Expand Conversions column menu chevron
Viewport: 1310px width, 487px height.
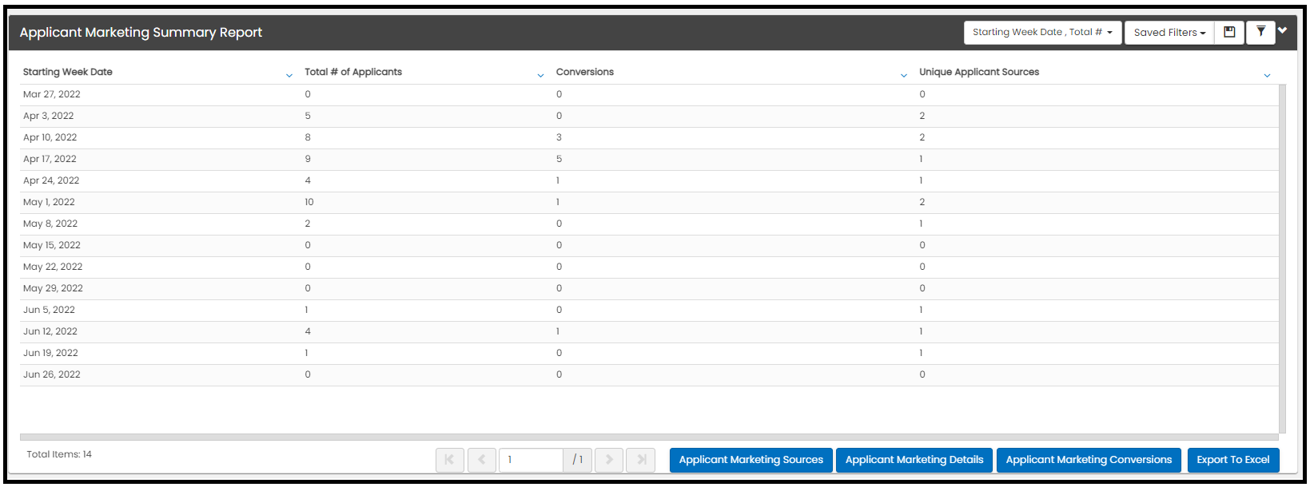coord(904,75)
